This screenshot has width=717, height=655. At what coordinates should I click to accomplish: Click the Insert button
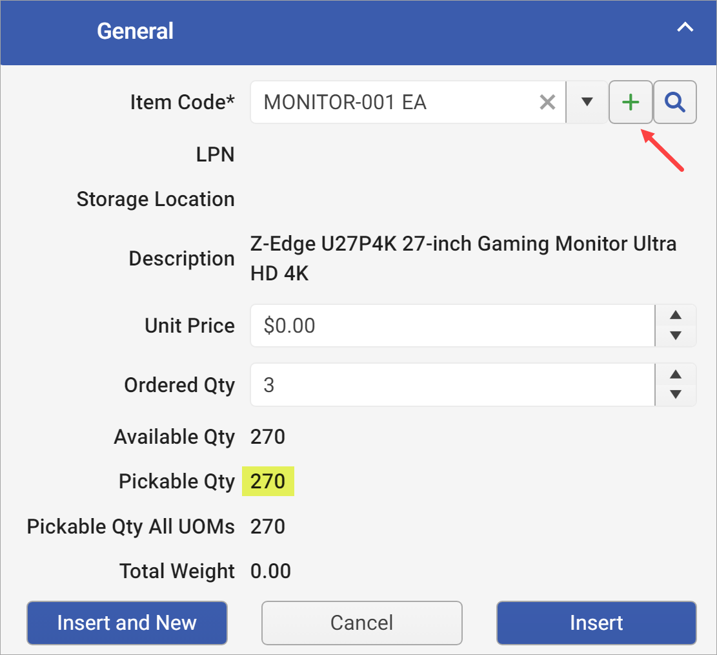click(x=596, y=622)
